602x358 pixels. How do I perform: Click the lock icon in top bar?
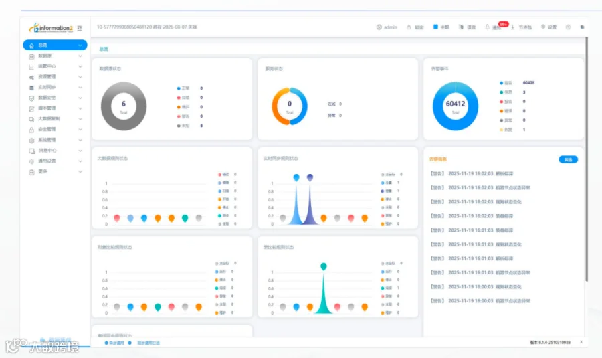[409, 27]
